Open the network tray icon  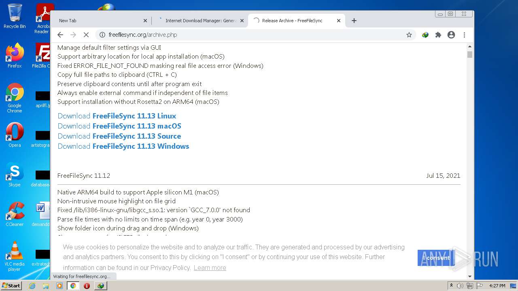(470, 286)
